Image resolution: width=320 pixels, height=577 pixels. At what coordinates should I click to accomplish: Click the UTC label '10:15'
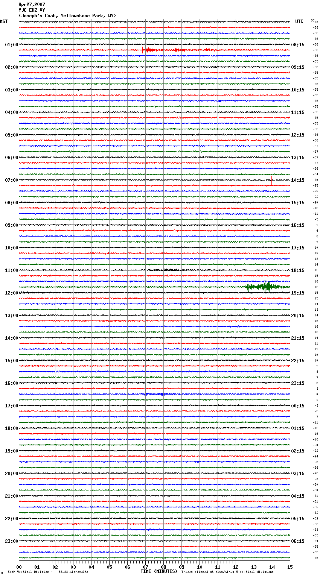pyautogui.click(x=298, y=90)
